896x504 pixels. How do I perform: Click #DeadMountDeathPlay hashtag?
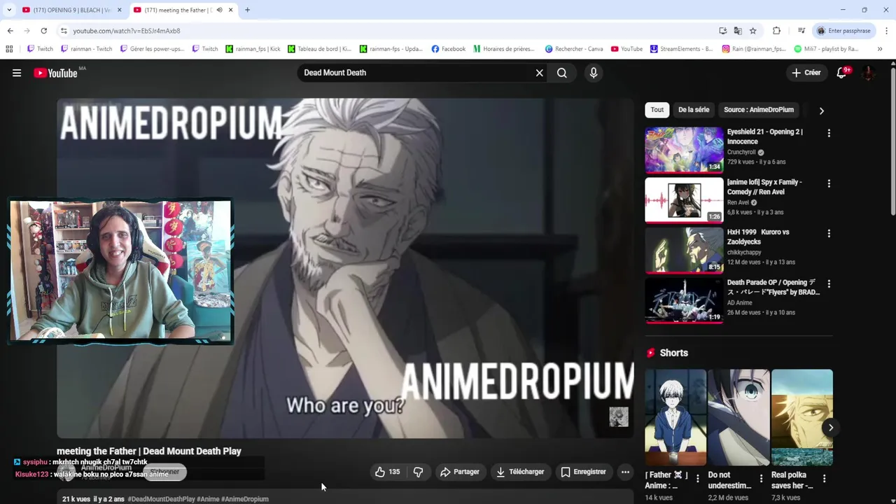click(x=162, y=499)
